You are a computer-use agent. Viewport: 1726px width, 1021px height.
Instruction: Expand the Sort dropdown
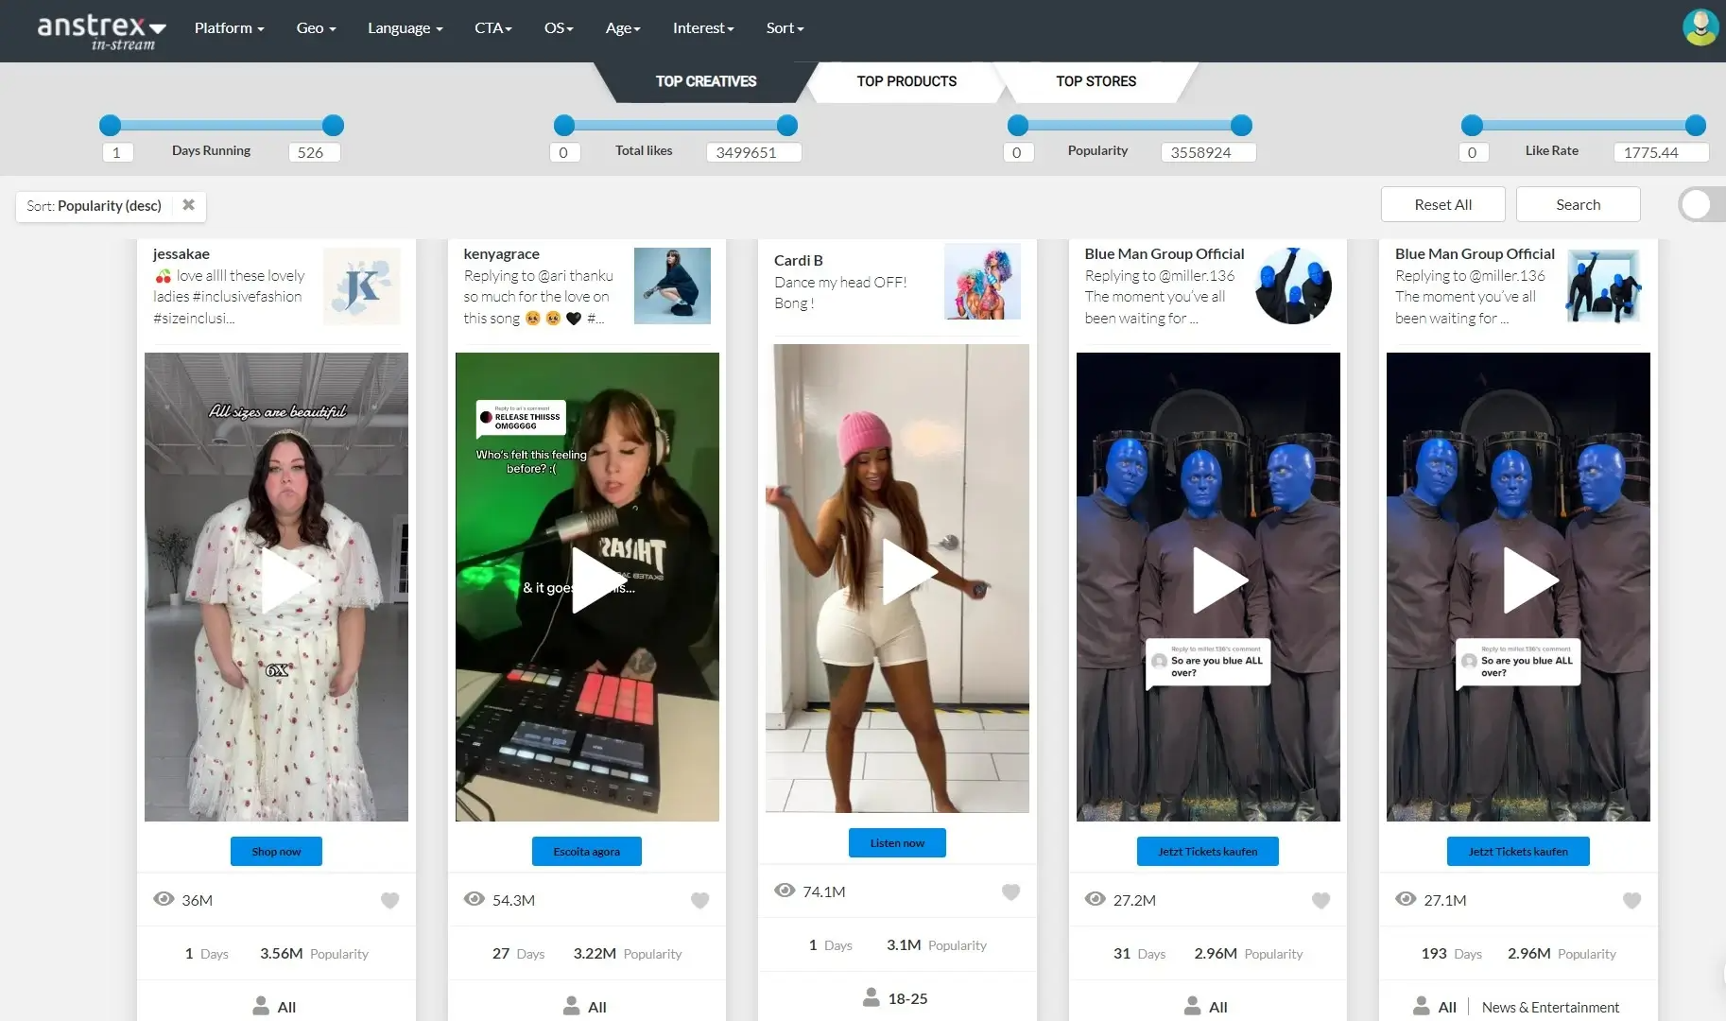tap(785, 28)
